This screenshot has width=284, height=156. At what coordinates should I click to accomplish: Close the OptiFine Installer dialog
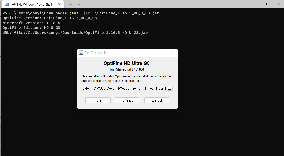tap(172, 53)
